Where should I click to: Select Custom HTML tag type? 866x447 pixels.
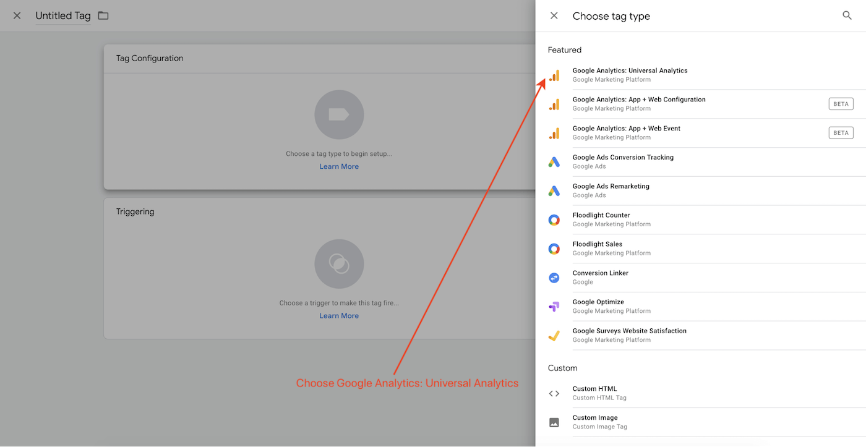pyautogui.click(x=701, y=394)
